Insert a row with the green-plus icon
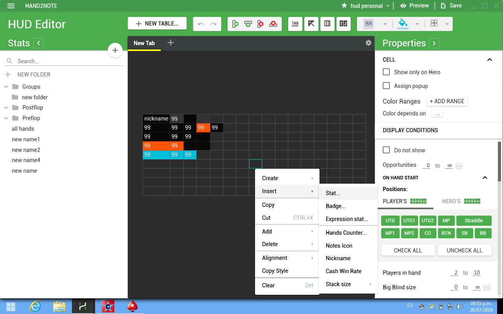503x314 pixels. click(248, 24)
